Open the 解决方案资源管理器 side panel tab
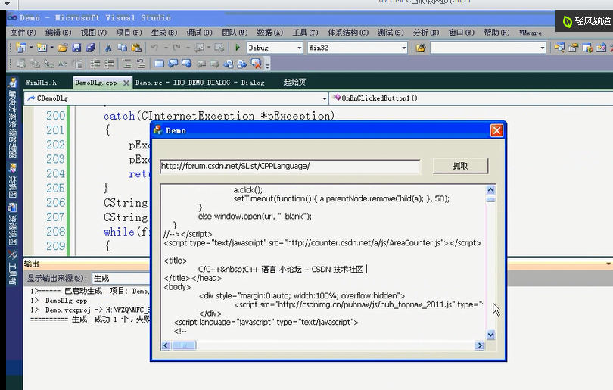613x390 pixels. coord(13,117)
